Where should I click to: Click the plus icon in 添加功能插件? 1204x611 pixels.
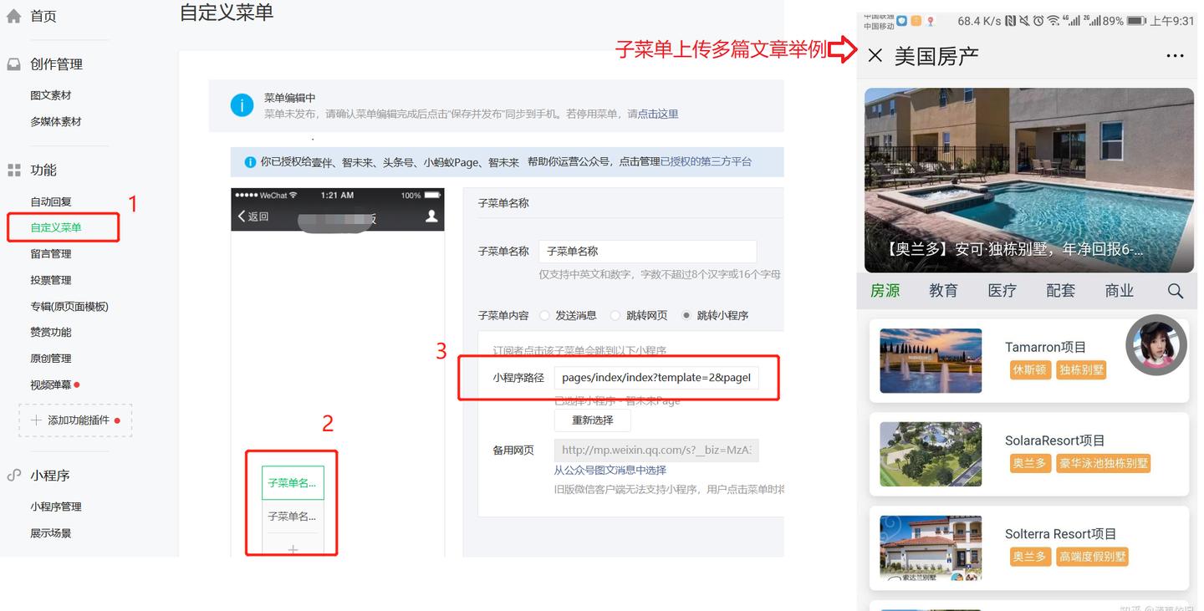coord(36,420)
